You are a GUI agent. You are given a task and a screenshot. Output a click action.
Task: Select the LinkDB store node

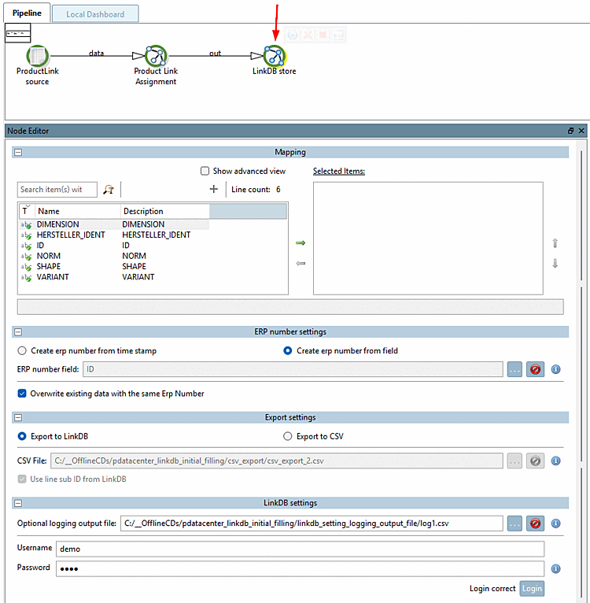click(274, 57)
